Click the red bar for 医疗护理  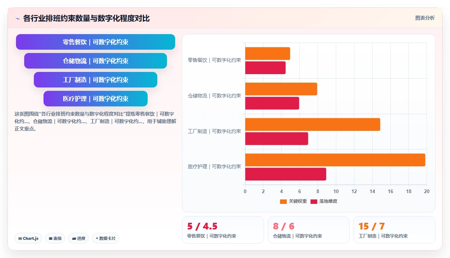click(286, 174)
